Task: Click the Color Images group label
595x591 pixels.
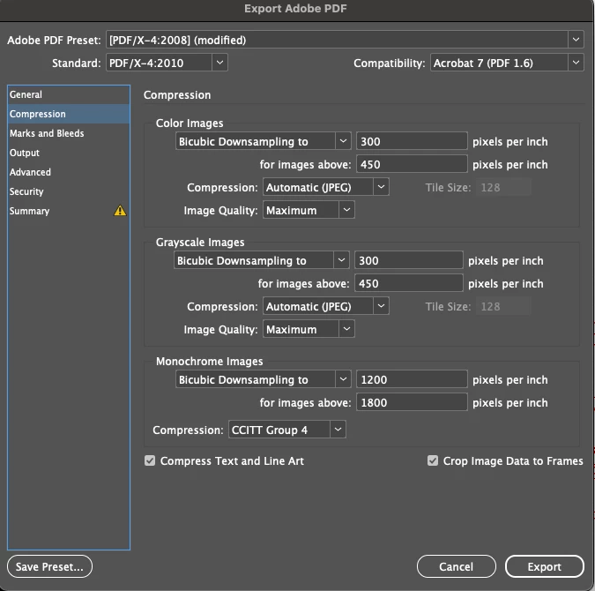Action: click(190, 123)
